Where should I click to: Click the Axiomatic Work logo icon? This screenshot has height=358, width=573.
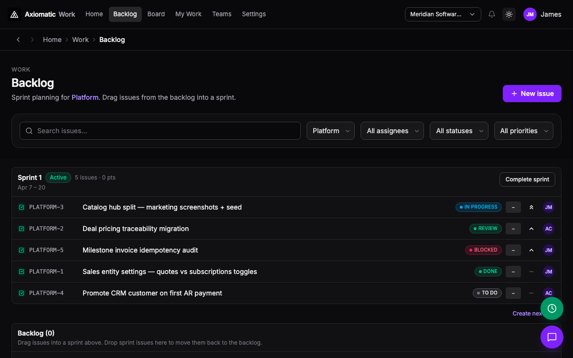point(14,14)
